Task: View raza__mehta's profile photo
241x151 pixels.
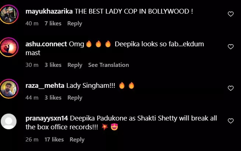Action: click(9, 89)
